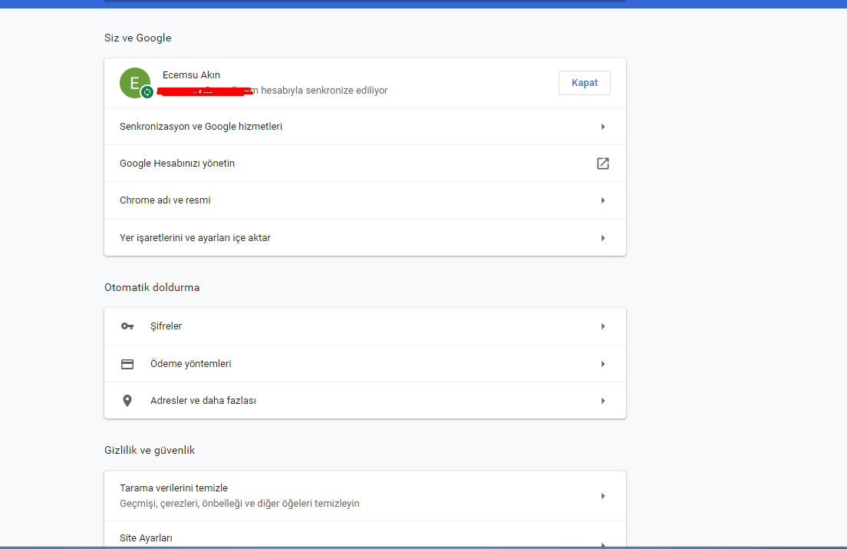Click the Kapat button to turn off sync
847x549 pixels.
(585, 83)
